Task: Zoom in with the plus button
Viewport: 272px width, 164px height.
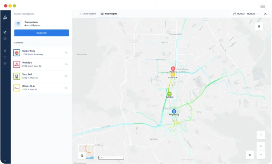Action: pos(261,146)
